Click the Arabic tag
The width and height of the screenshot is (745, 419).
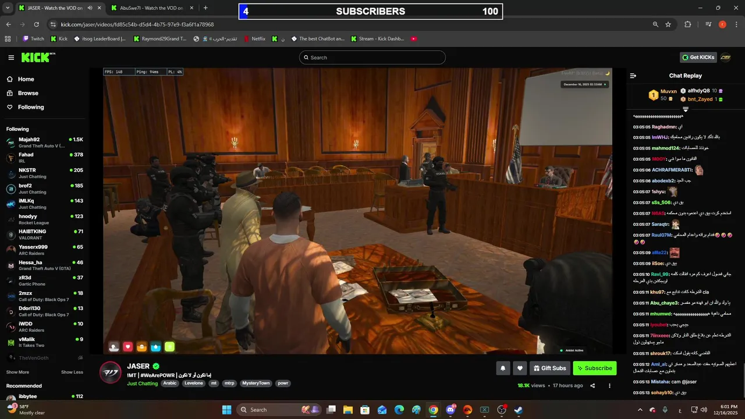[169, 384]
